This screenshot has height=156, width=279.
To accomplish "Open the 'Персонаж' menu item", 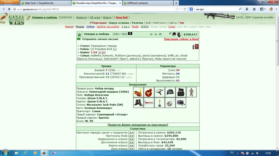I will [99, 23].
